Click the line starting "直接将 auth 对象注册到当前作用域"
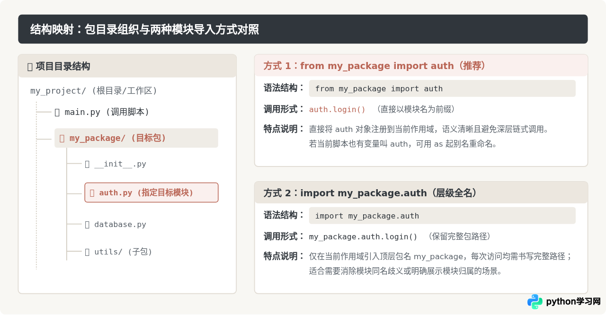 (x=429, y=129)
